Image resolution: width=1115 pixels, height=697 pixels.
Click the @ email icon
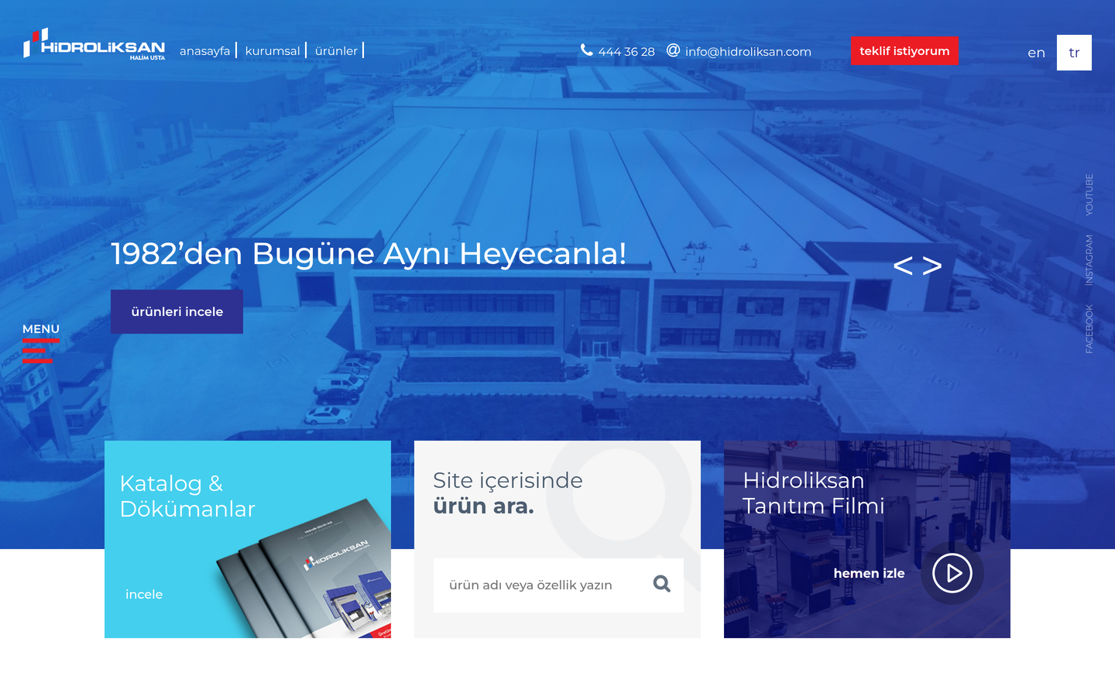674,50
